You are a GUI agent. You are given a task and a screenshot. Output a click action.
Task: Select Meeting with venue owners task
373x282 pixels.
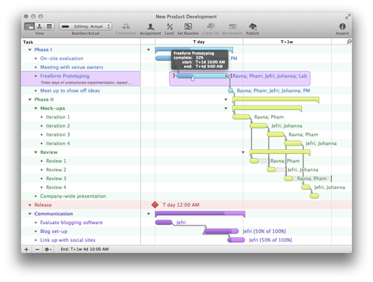tap(72, 67)
